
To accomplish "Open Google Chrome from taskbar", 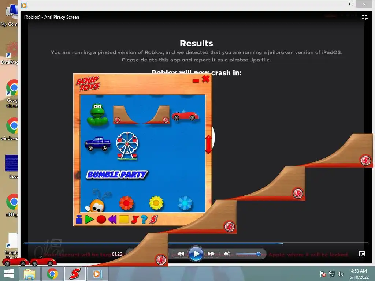I will click(52, 274).
